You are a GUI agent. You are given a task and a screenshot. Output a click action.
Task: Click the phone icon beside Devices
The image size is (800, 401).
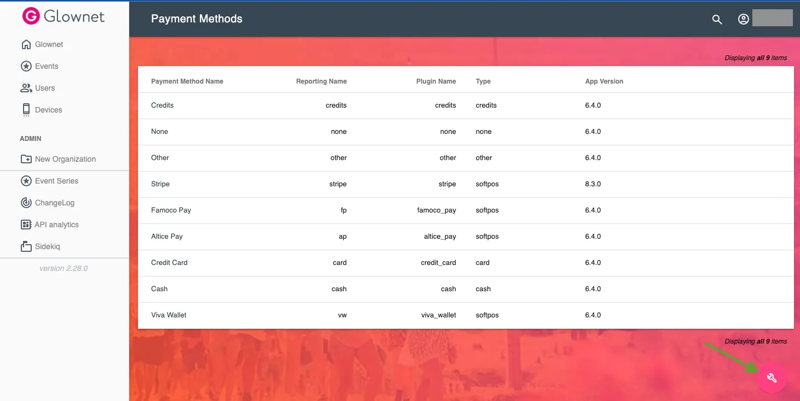tap(26, 110)
